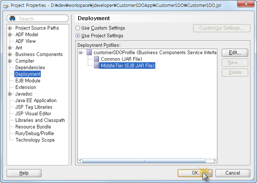Expand Project Source Paths node
This screenshot has height=183, width=257.
click(x=10, y=28)
